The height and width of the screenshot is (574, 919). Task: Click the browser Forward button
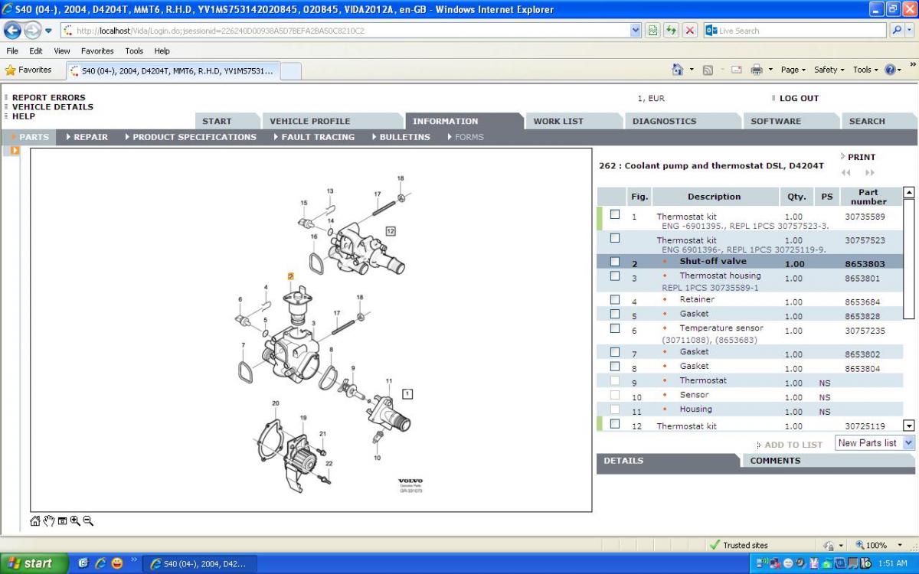32,31
